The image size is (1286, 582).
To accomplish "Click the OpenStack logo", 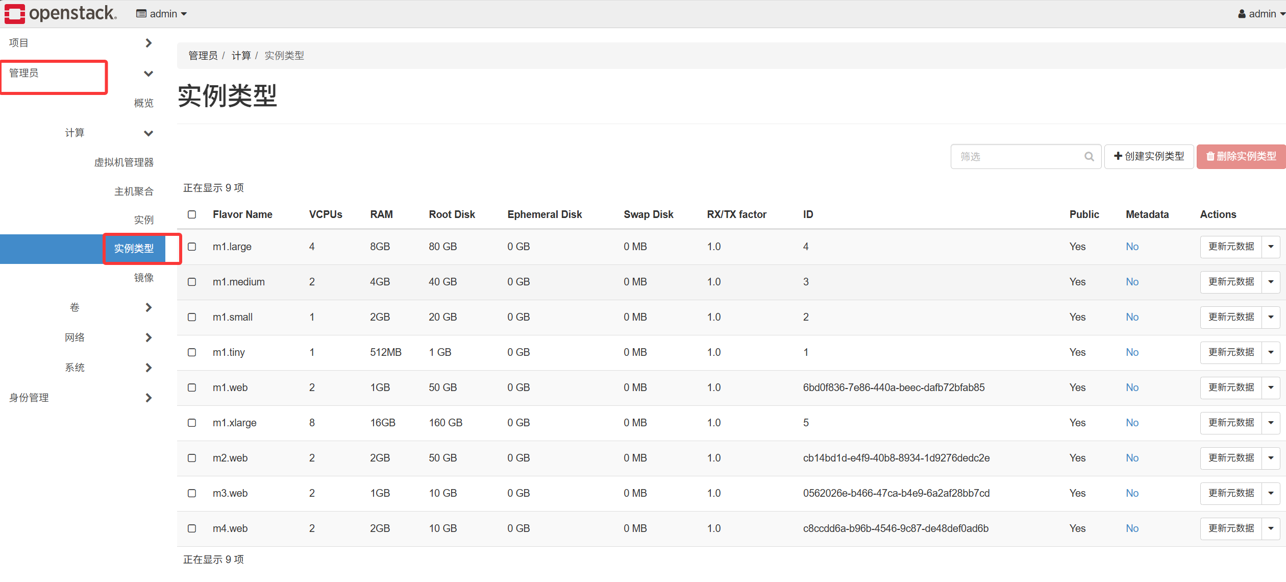I will pyautogui.click(x=61, y=13).
